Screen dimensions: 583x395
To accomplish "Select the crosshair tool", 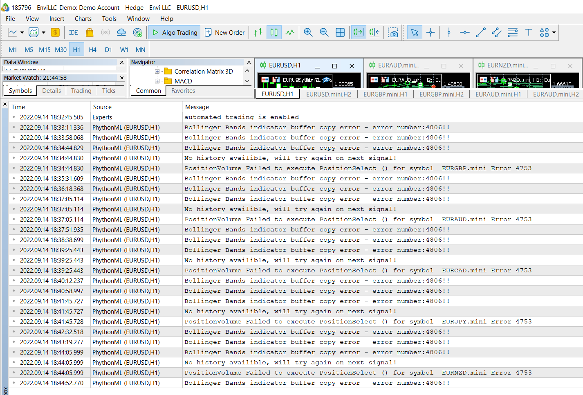I will (431, 33).
